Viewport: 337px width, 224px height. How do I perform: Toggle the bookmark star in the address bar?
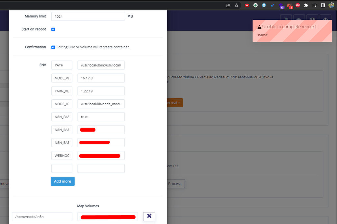(236, 5)
